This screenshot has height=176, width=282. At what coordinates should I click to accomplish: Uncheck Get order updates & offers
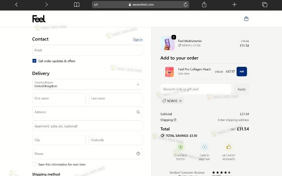[34, 61]
